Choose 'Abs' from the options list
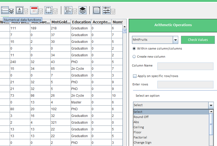The width and height of the screenshot is (217, 146). click(x=171, y=122)
